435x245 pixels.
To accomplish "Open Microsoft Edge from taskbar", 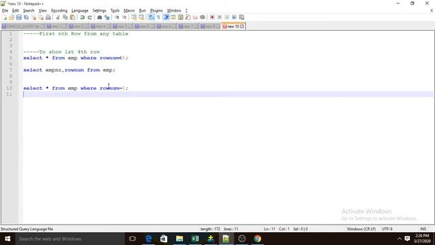I will pyautogui.click(x=148, y=239).
